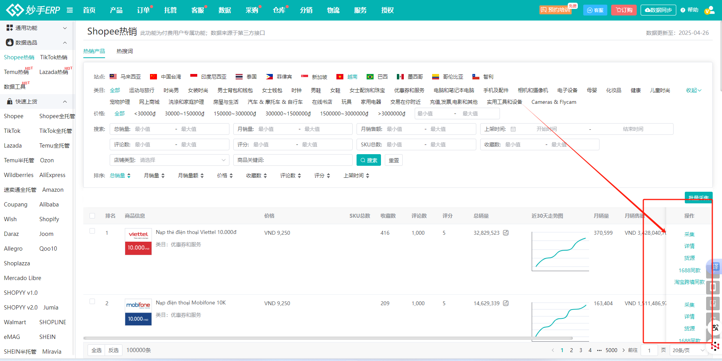Click the green 搜索 search button

pyautogui.click(x=369, y=160)
